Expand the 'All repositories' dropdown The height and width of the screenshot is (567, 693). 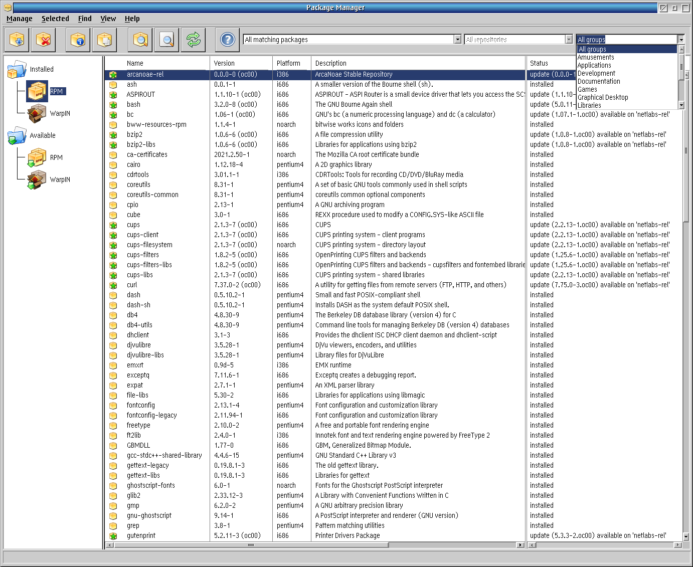click(568, 40)
